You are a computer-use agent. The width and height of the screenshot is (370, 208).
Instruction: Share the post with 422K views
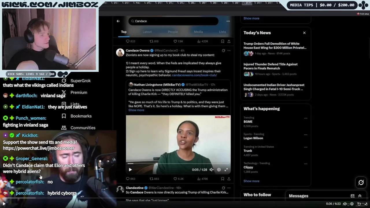coord(229,41)
